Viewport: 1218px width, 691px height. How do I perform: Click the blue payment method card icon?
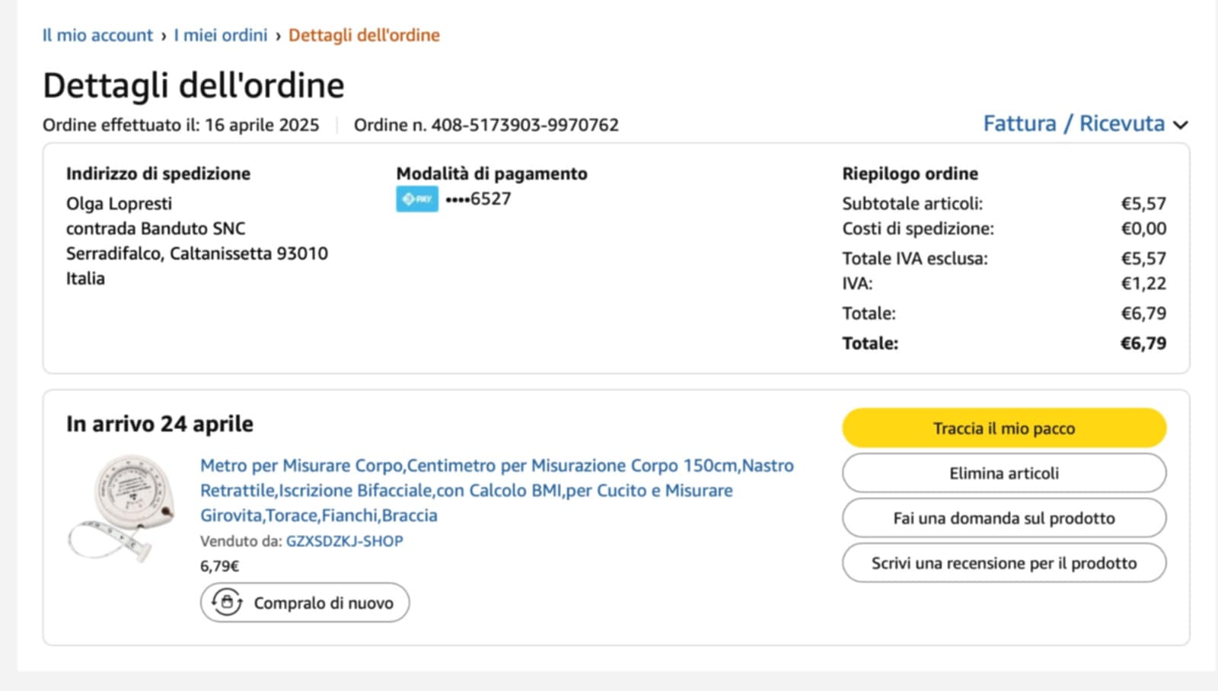[416, 199]
